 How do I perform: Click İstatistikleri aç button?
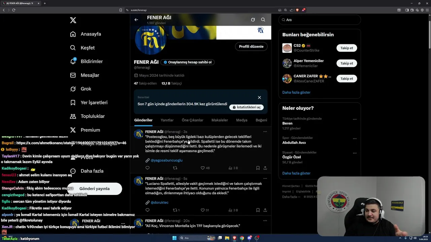point(246,107)
